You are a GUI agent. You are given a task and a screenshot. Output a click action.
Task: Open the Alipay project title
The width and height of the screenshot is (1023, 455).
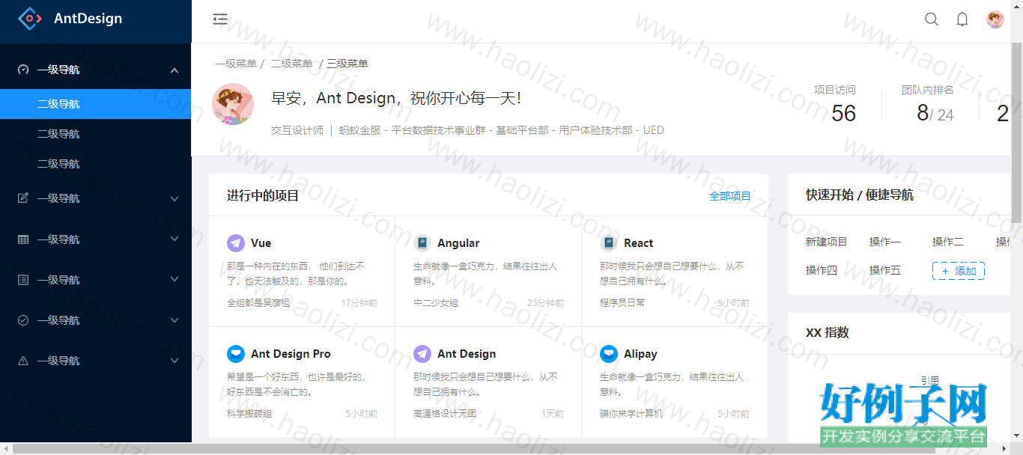click(x=640, y=354)
